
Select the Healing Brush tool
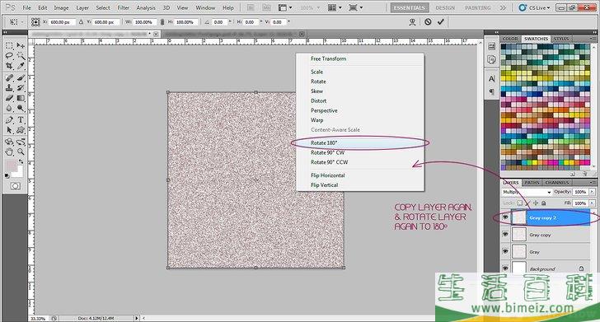(9, 78)
